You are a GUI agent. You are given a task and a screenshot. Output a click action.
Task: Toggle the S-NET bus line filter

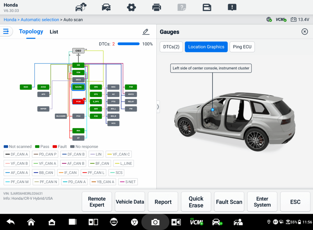[127, 182]
